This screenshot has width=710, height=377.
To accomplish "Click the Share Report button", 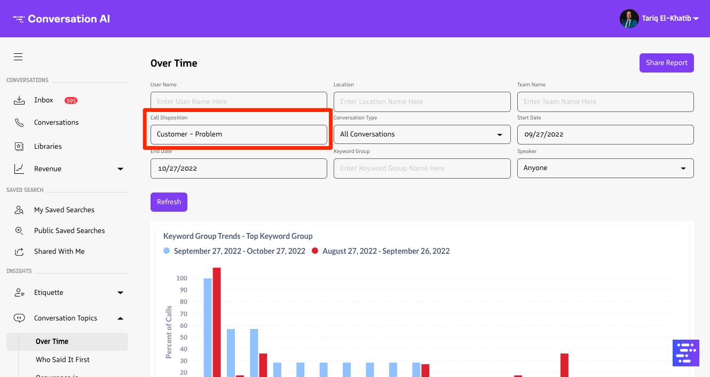I will (666, 63).
